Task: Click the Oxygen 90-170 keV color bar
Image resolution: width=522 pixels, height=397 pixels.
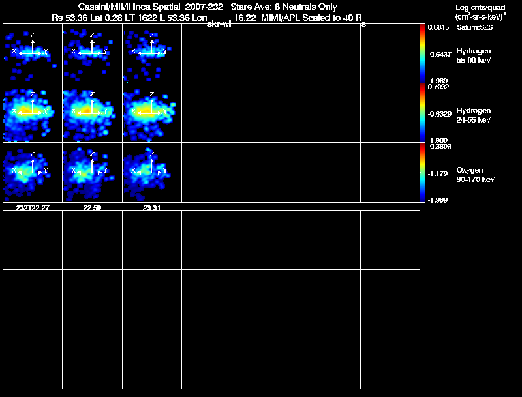Action: click(x=422, y=172)
